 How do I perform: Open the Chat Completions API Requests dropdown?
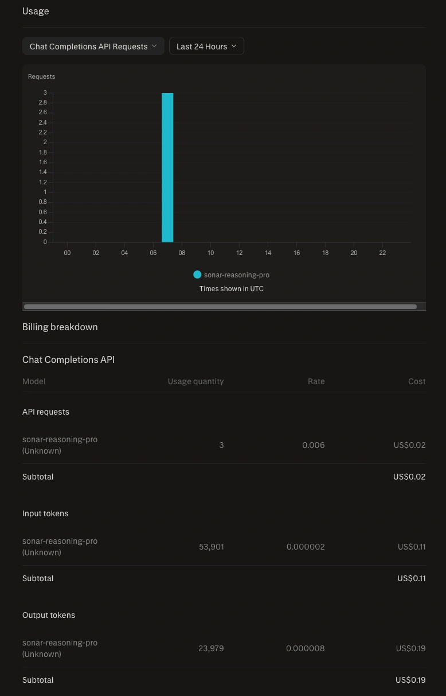93,47
